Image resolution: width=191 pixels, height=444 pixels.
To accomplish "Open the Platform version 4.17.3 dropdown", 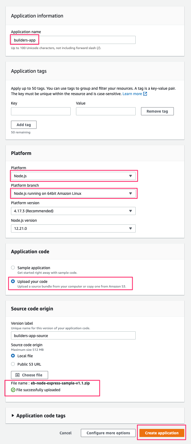I will 73,211.
